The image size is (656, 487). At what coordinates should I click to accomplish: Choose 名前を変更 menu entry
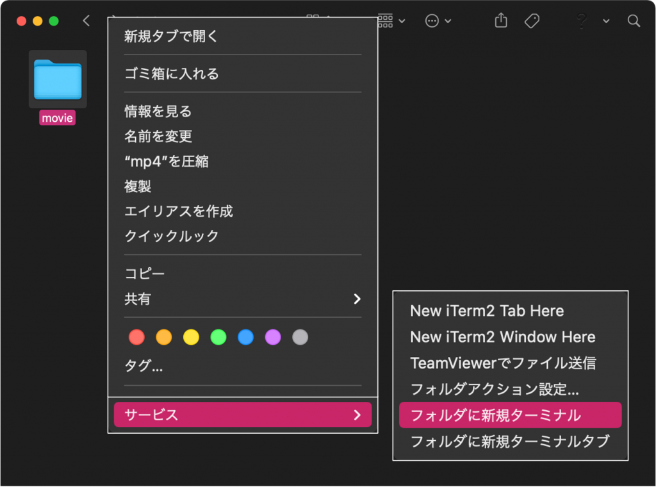158,136
